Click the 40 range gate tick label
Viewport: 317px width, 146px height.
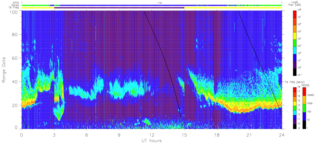tap(14, 82)
